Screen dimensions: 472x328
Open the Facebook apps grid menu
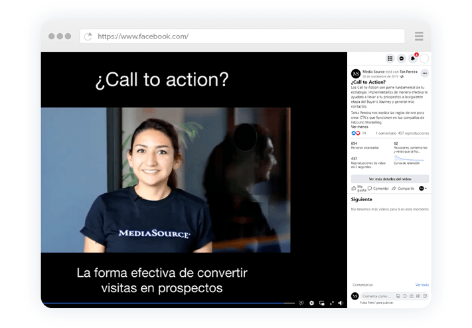390,58
